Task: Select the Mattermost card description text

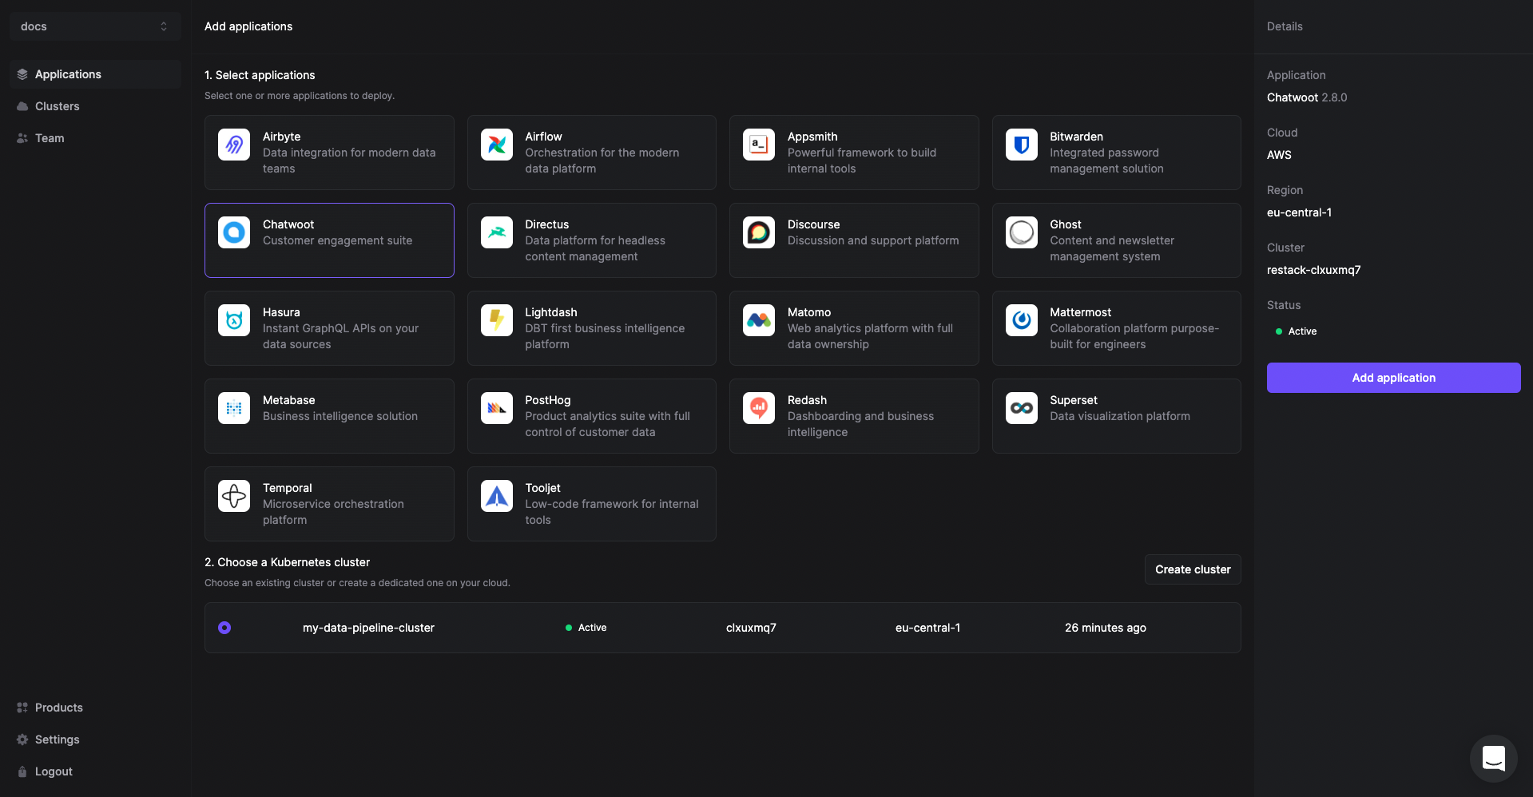Action: click(x=1134, y=336)
